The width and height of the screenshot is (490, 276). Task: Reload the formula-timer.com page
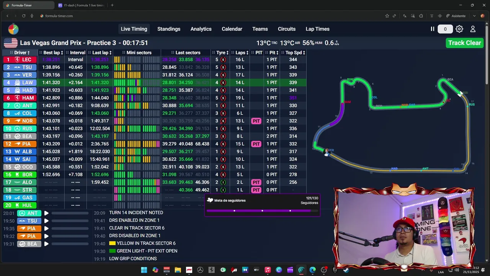[24, 16]
